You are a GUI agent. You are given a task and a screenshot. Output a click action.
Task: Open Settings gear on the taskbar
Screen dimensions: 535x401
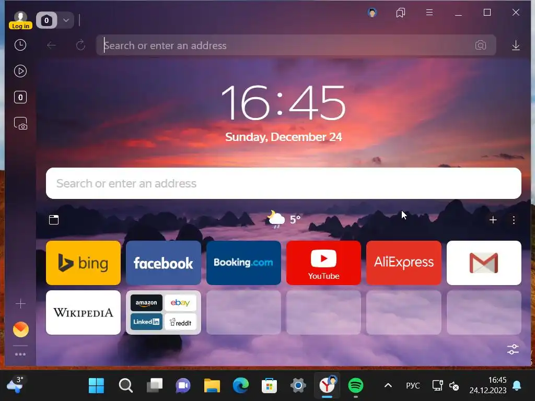(x=298, y=386)
